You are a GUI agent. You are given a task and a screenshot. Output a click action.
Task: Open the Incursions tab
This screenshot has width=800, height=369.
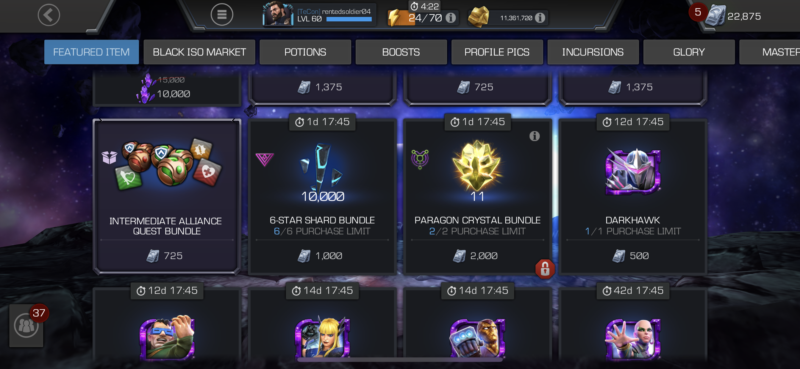point(593,52)
